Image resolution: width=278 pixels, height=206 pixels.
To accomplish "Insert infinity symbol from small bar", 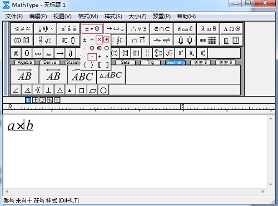I will (38, 53).
